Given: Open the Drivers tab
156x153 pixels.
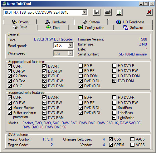Looking at the screenshot, I should [20, 22].
